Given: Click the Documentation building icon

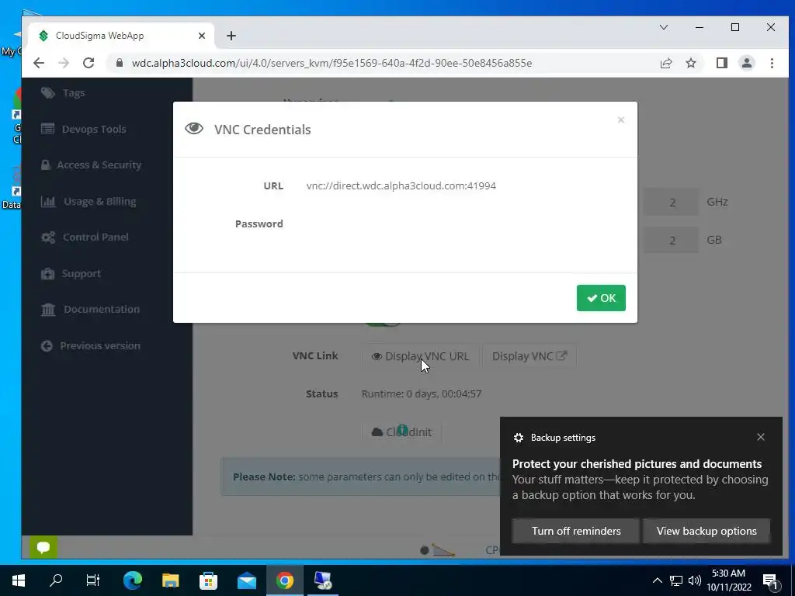Looking at the screenshot, I should click(48, 309).
